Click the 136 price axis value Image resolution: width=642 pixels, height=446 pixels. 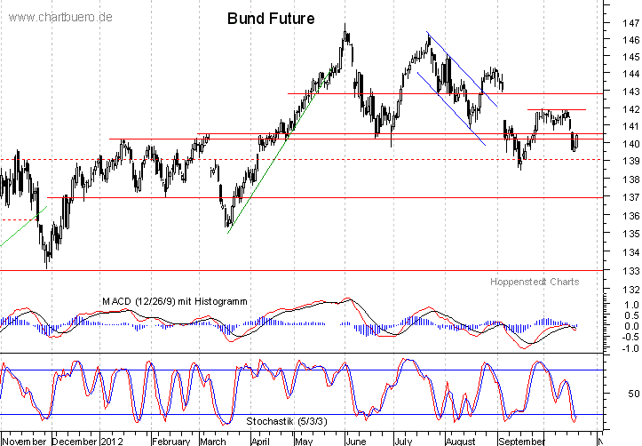pyautogui.click(x=630, y=216)
